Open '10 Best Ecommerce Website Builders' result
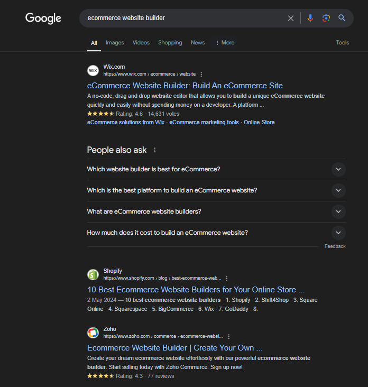The image size is (368, 387). pyautogui.click(x=196, y=290)
